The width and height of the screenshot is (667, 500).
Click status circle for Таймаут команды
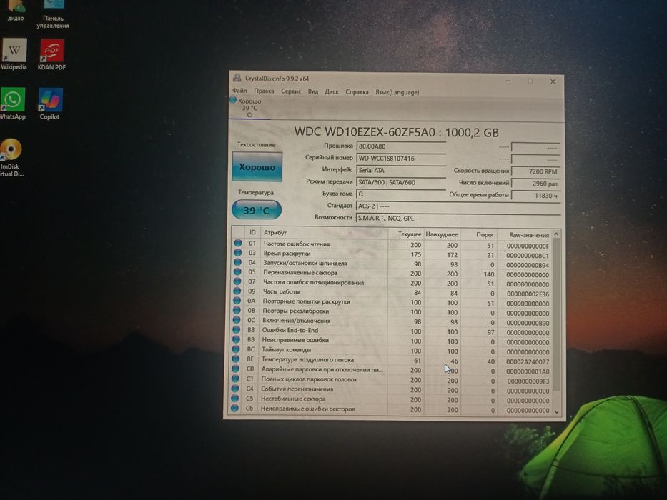click(x=236, y=349)
